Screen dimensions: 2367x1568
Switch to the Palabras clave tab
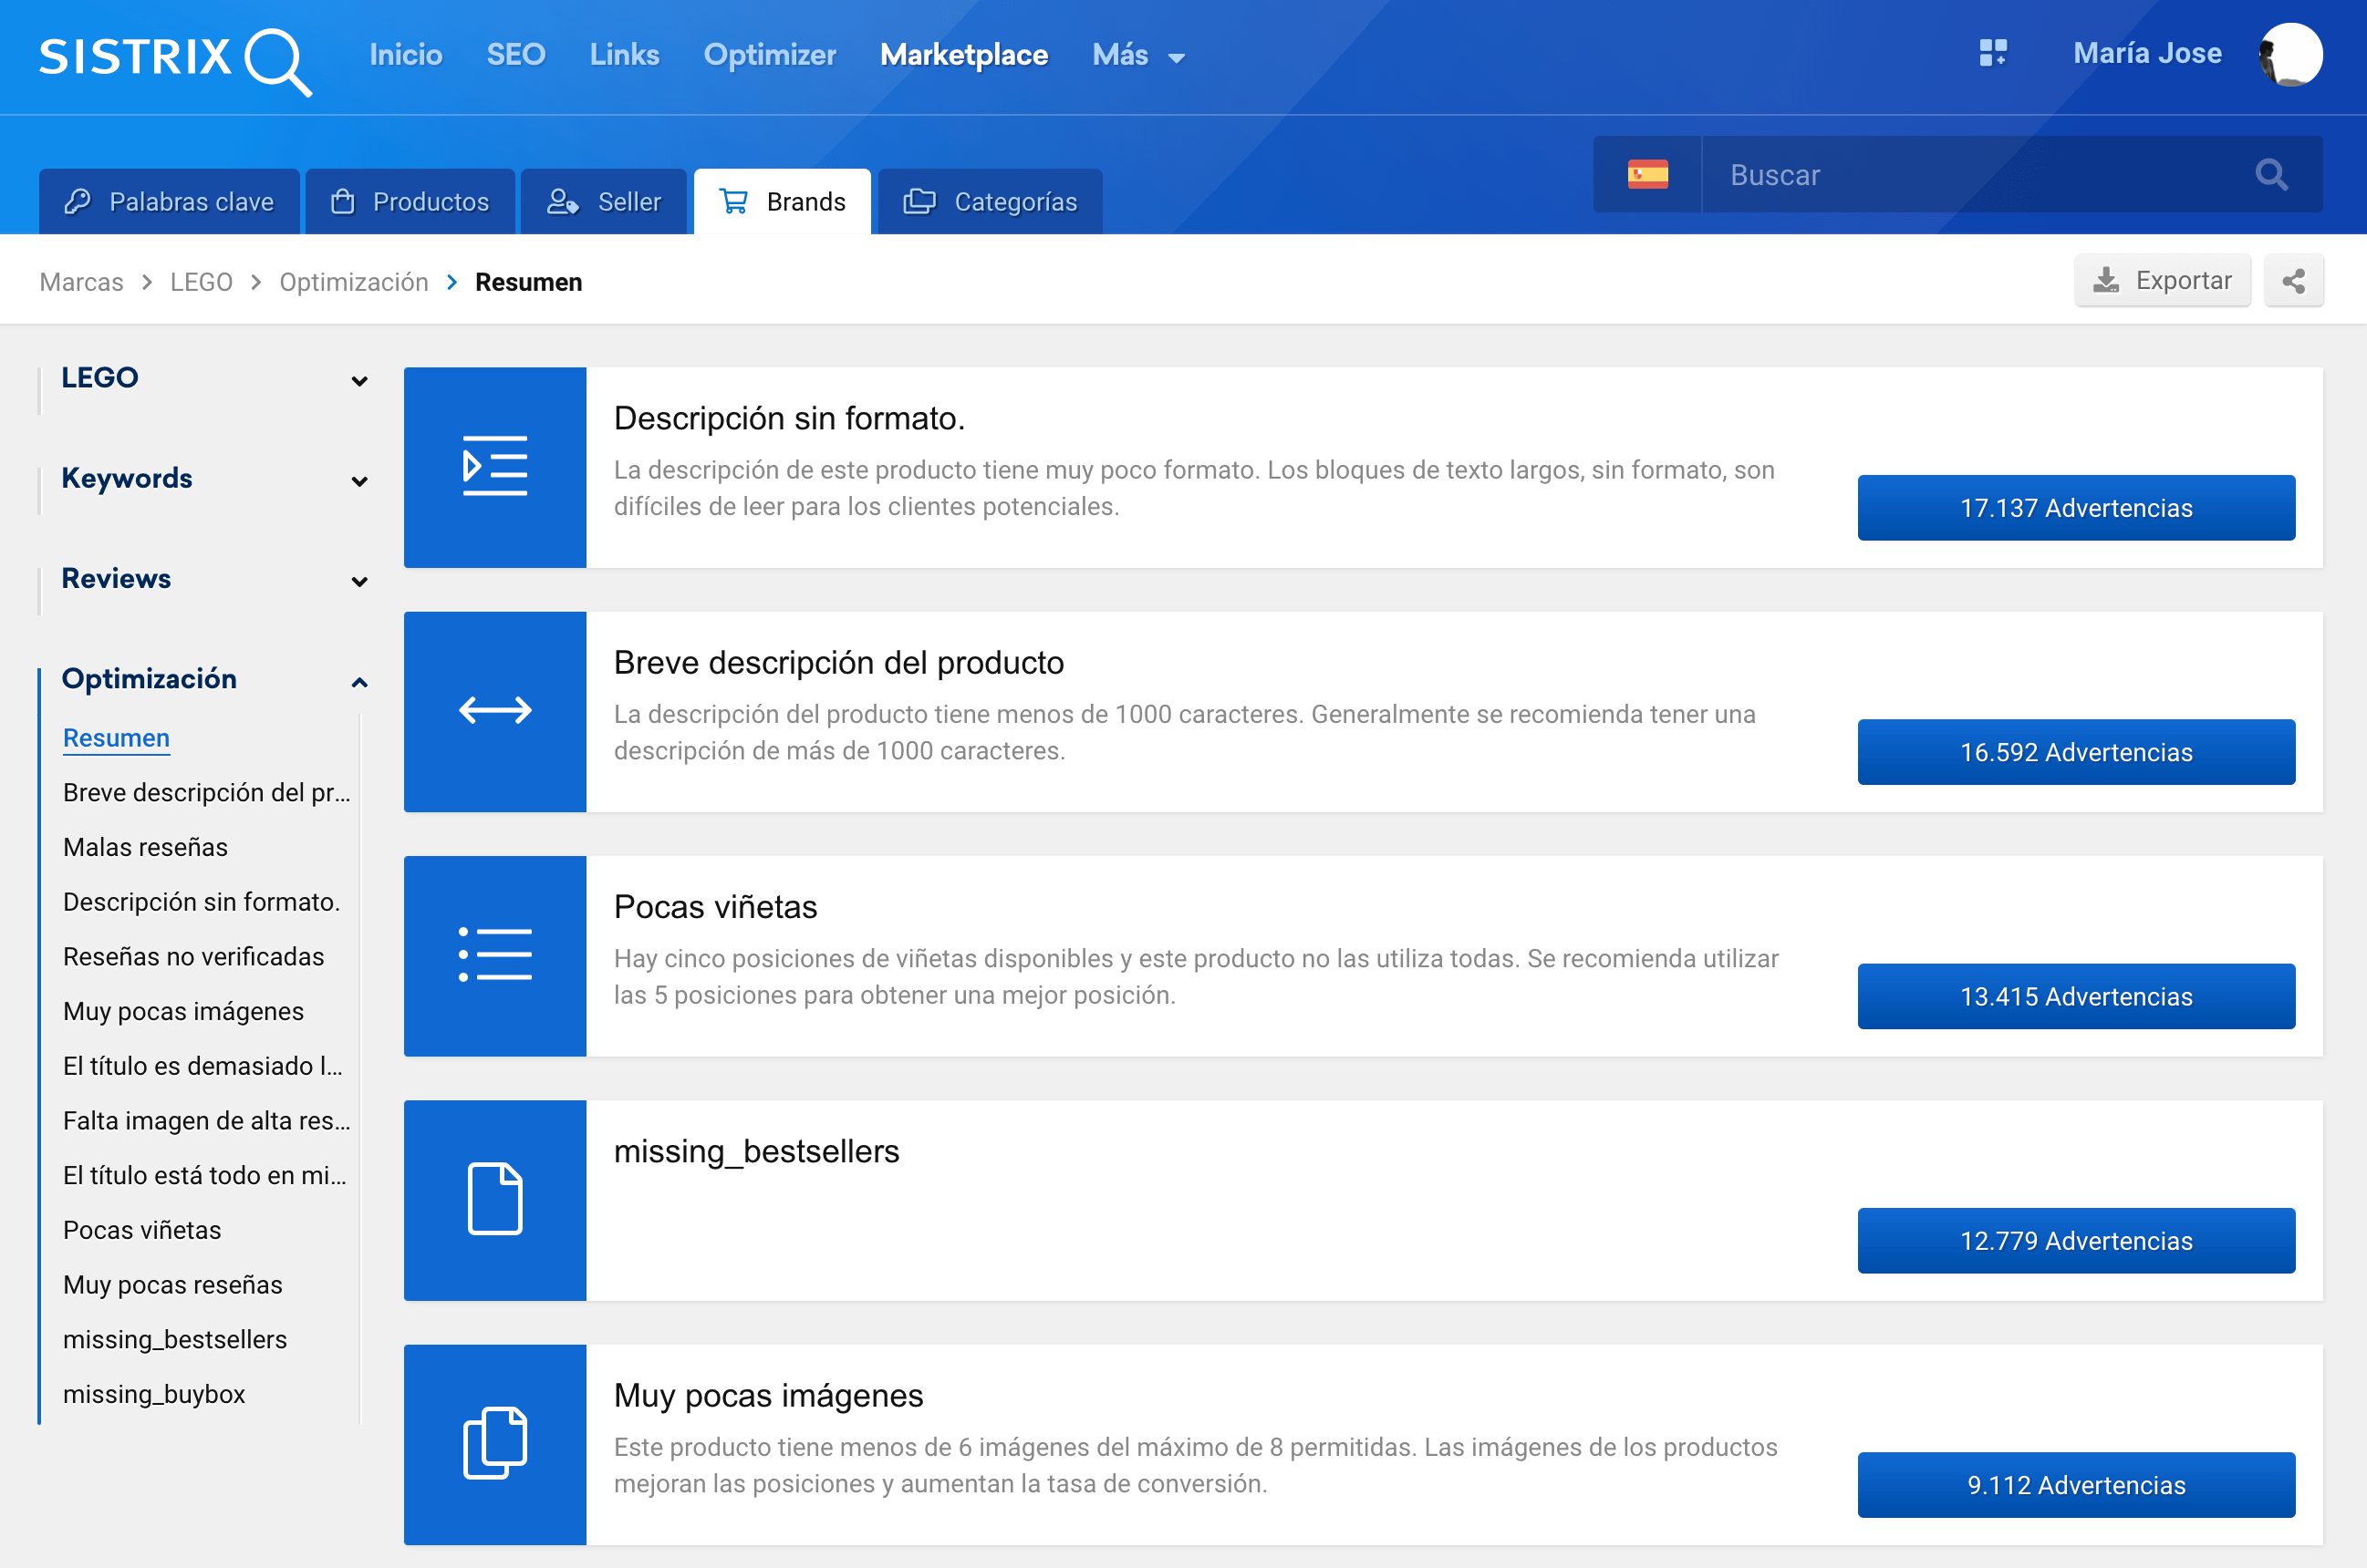pyautogui.click(x=169, y=202)
